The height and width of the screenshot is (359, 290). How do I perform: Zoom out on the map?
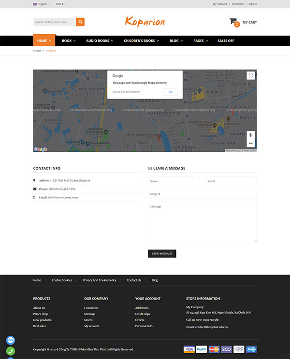[x=250, y=144]
